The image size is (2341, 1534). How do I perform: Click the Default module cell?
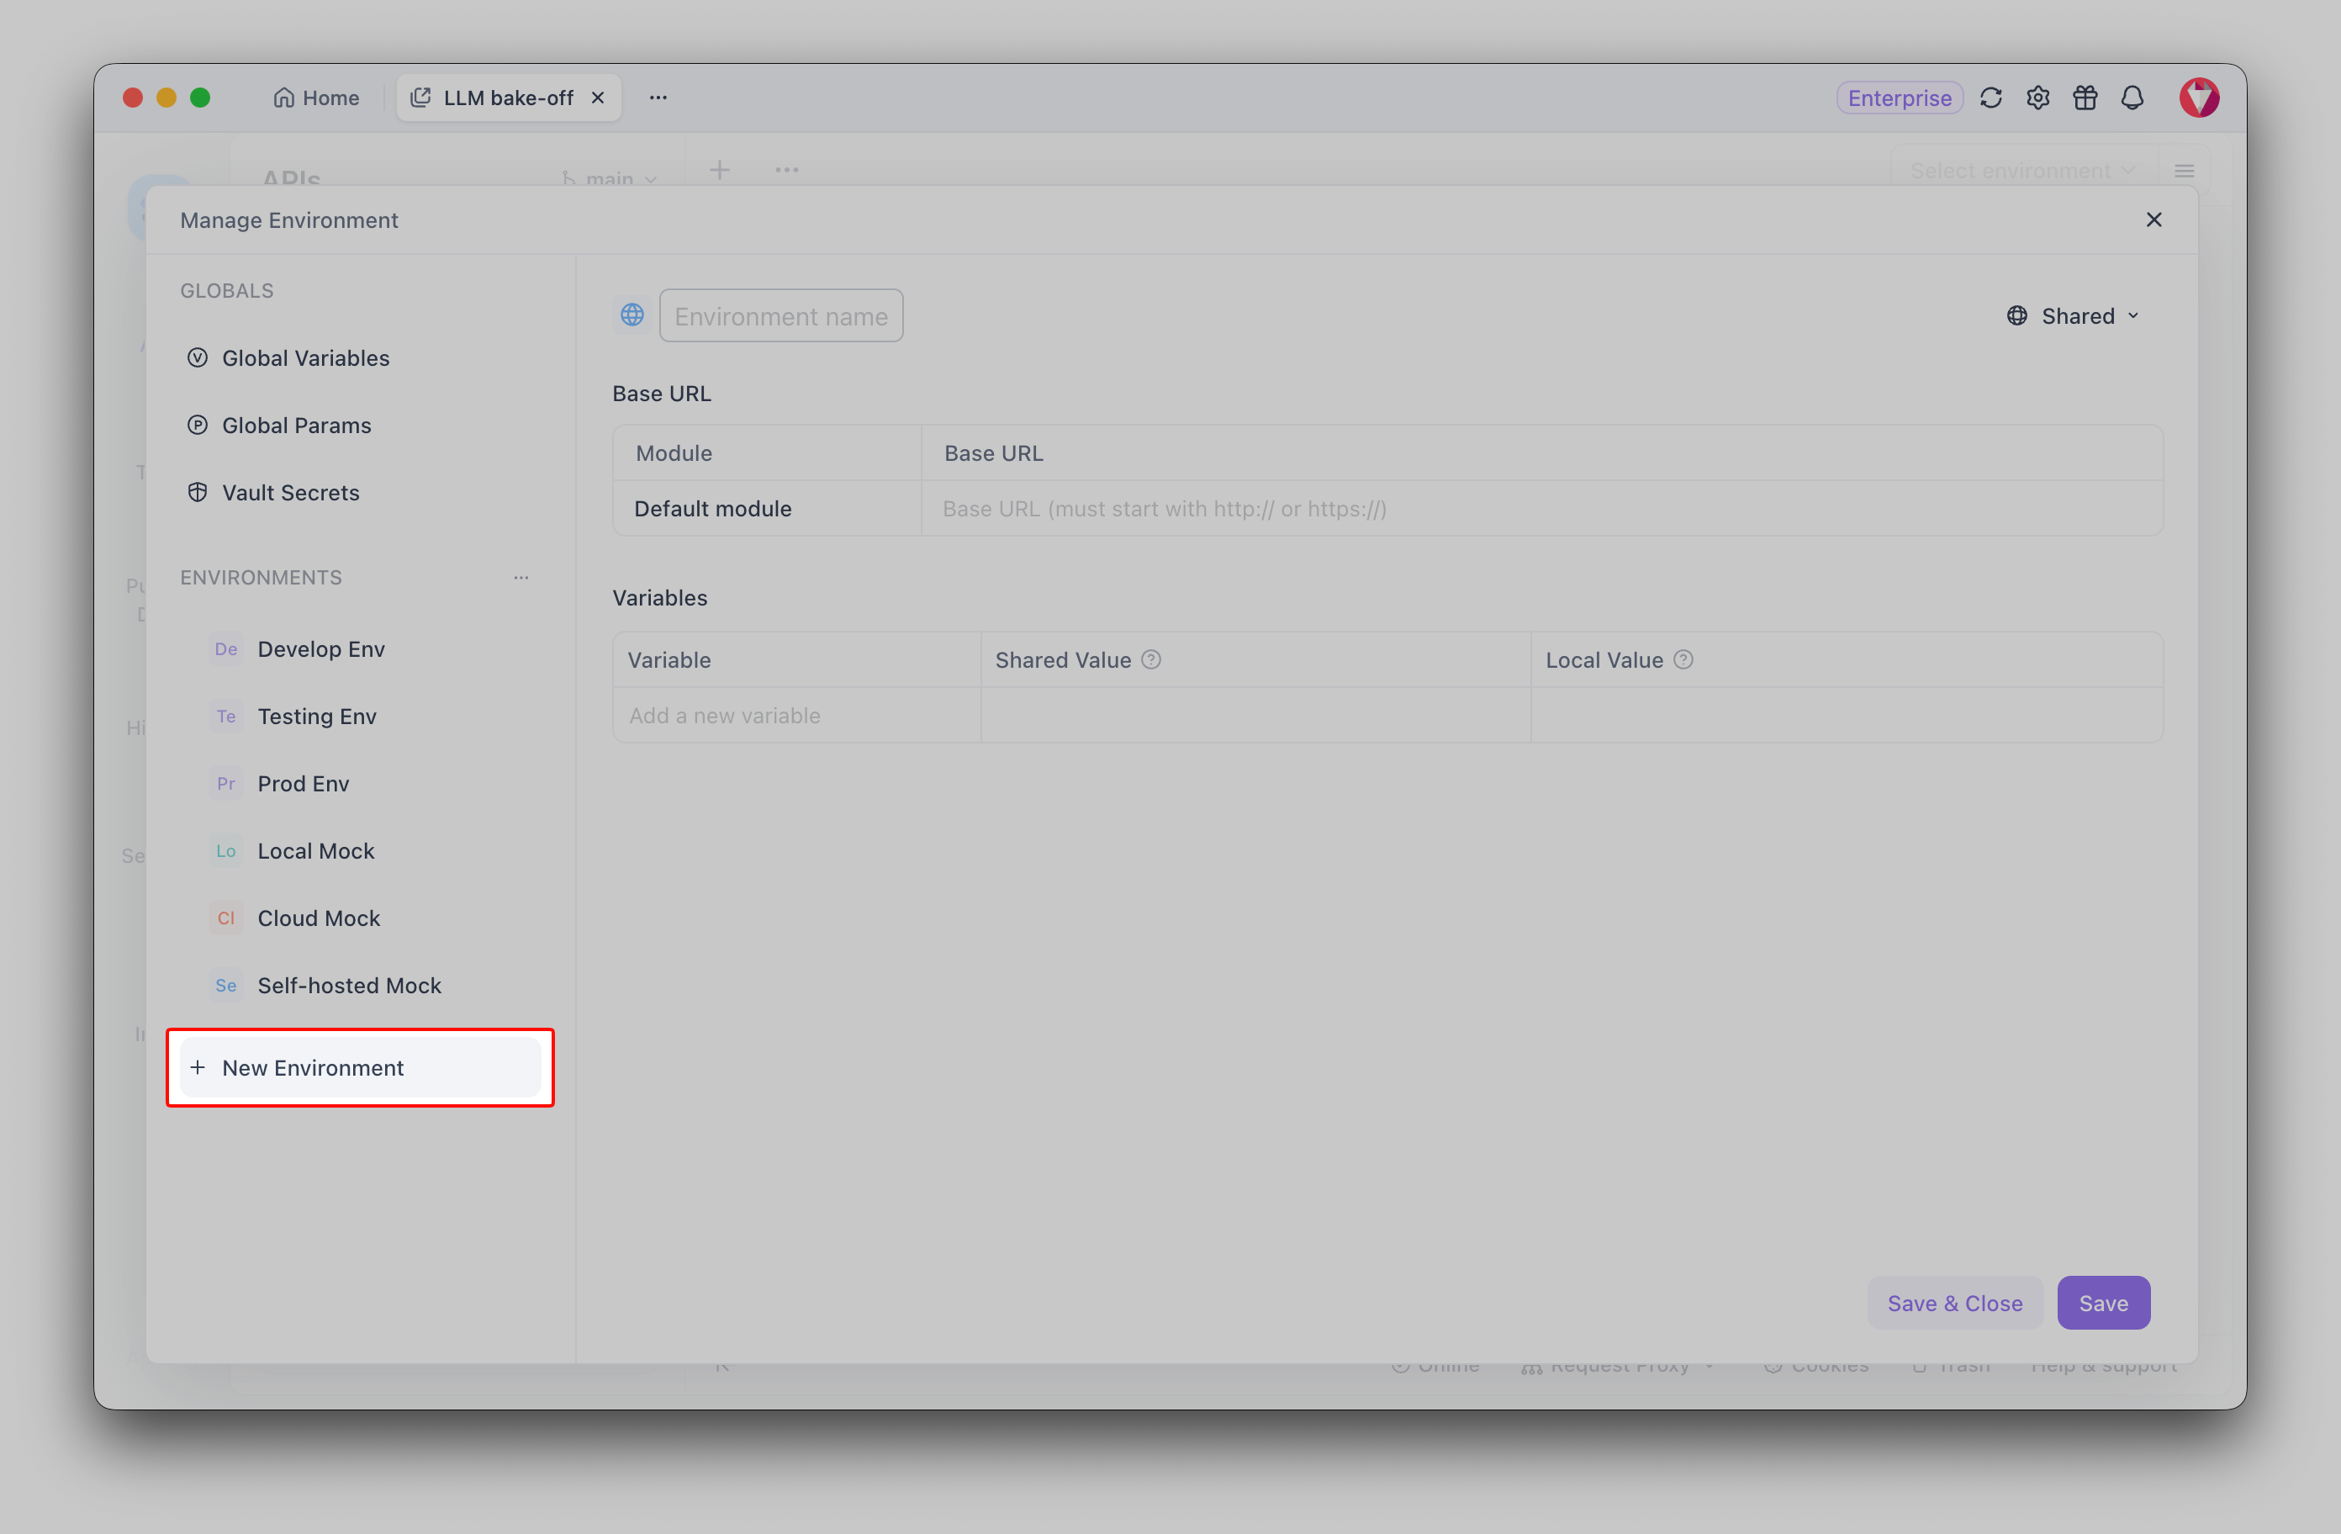pyautogui.click(x=767, y=508)
